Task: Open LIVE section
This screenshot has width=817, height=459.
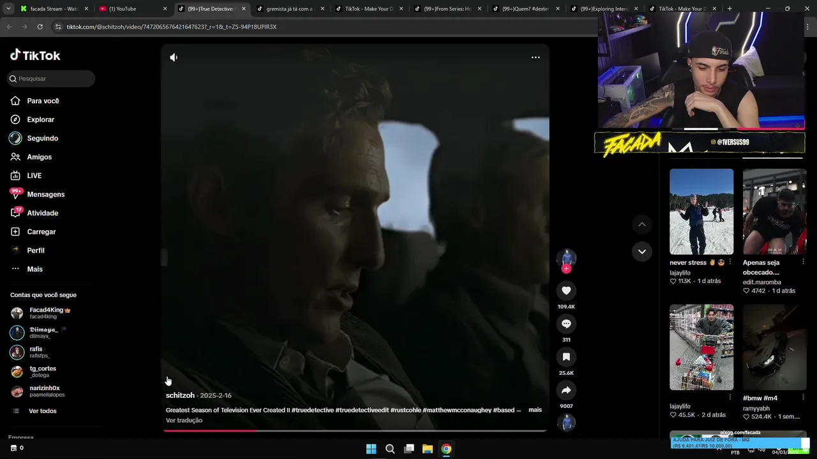Action: (x=26, y=175)
